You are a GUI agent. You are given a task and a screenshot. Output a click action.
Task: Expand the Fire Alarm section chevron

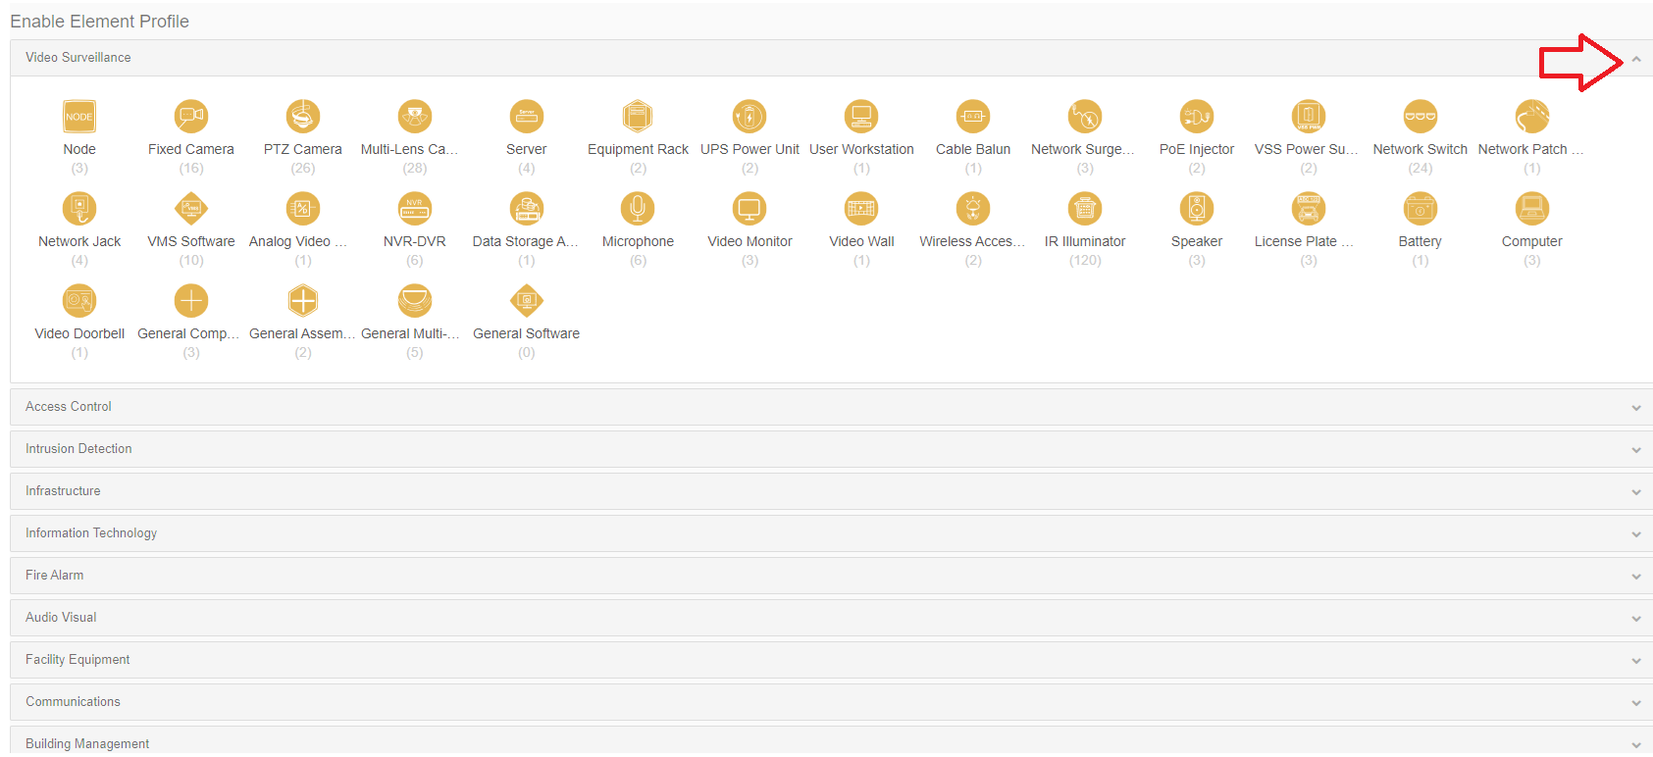coord(1635,577)
